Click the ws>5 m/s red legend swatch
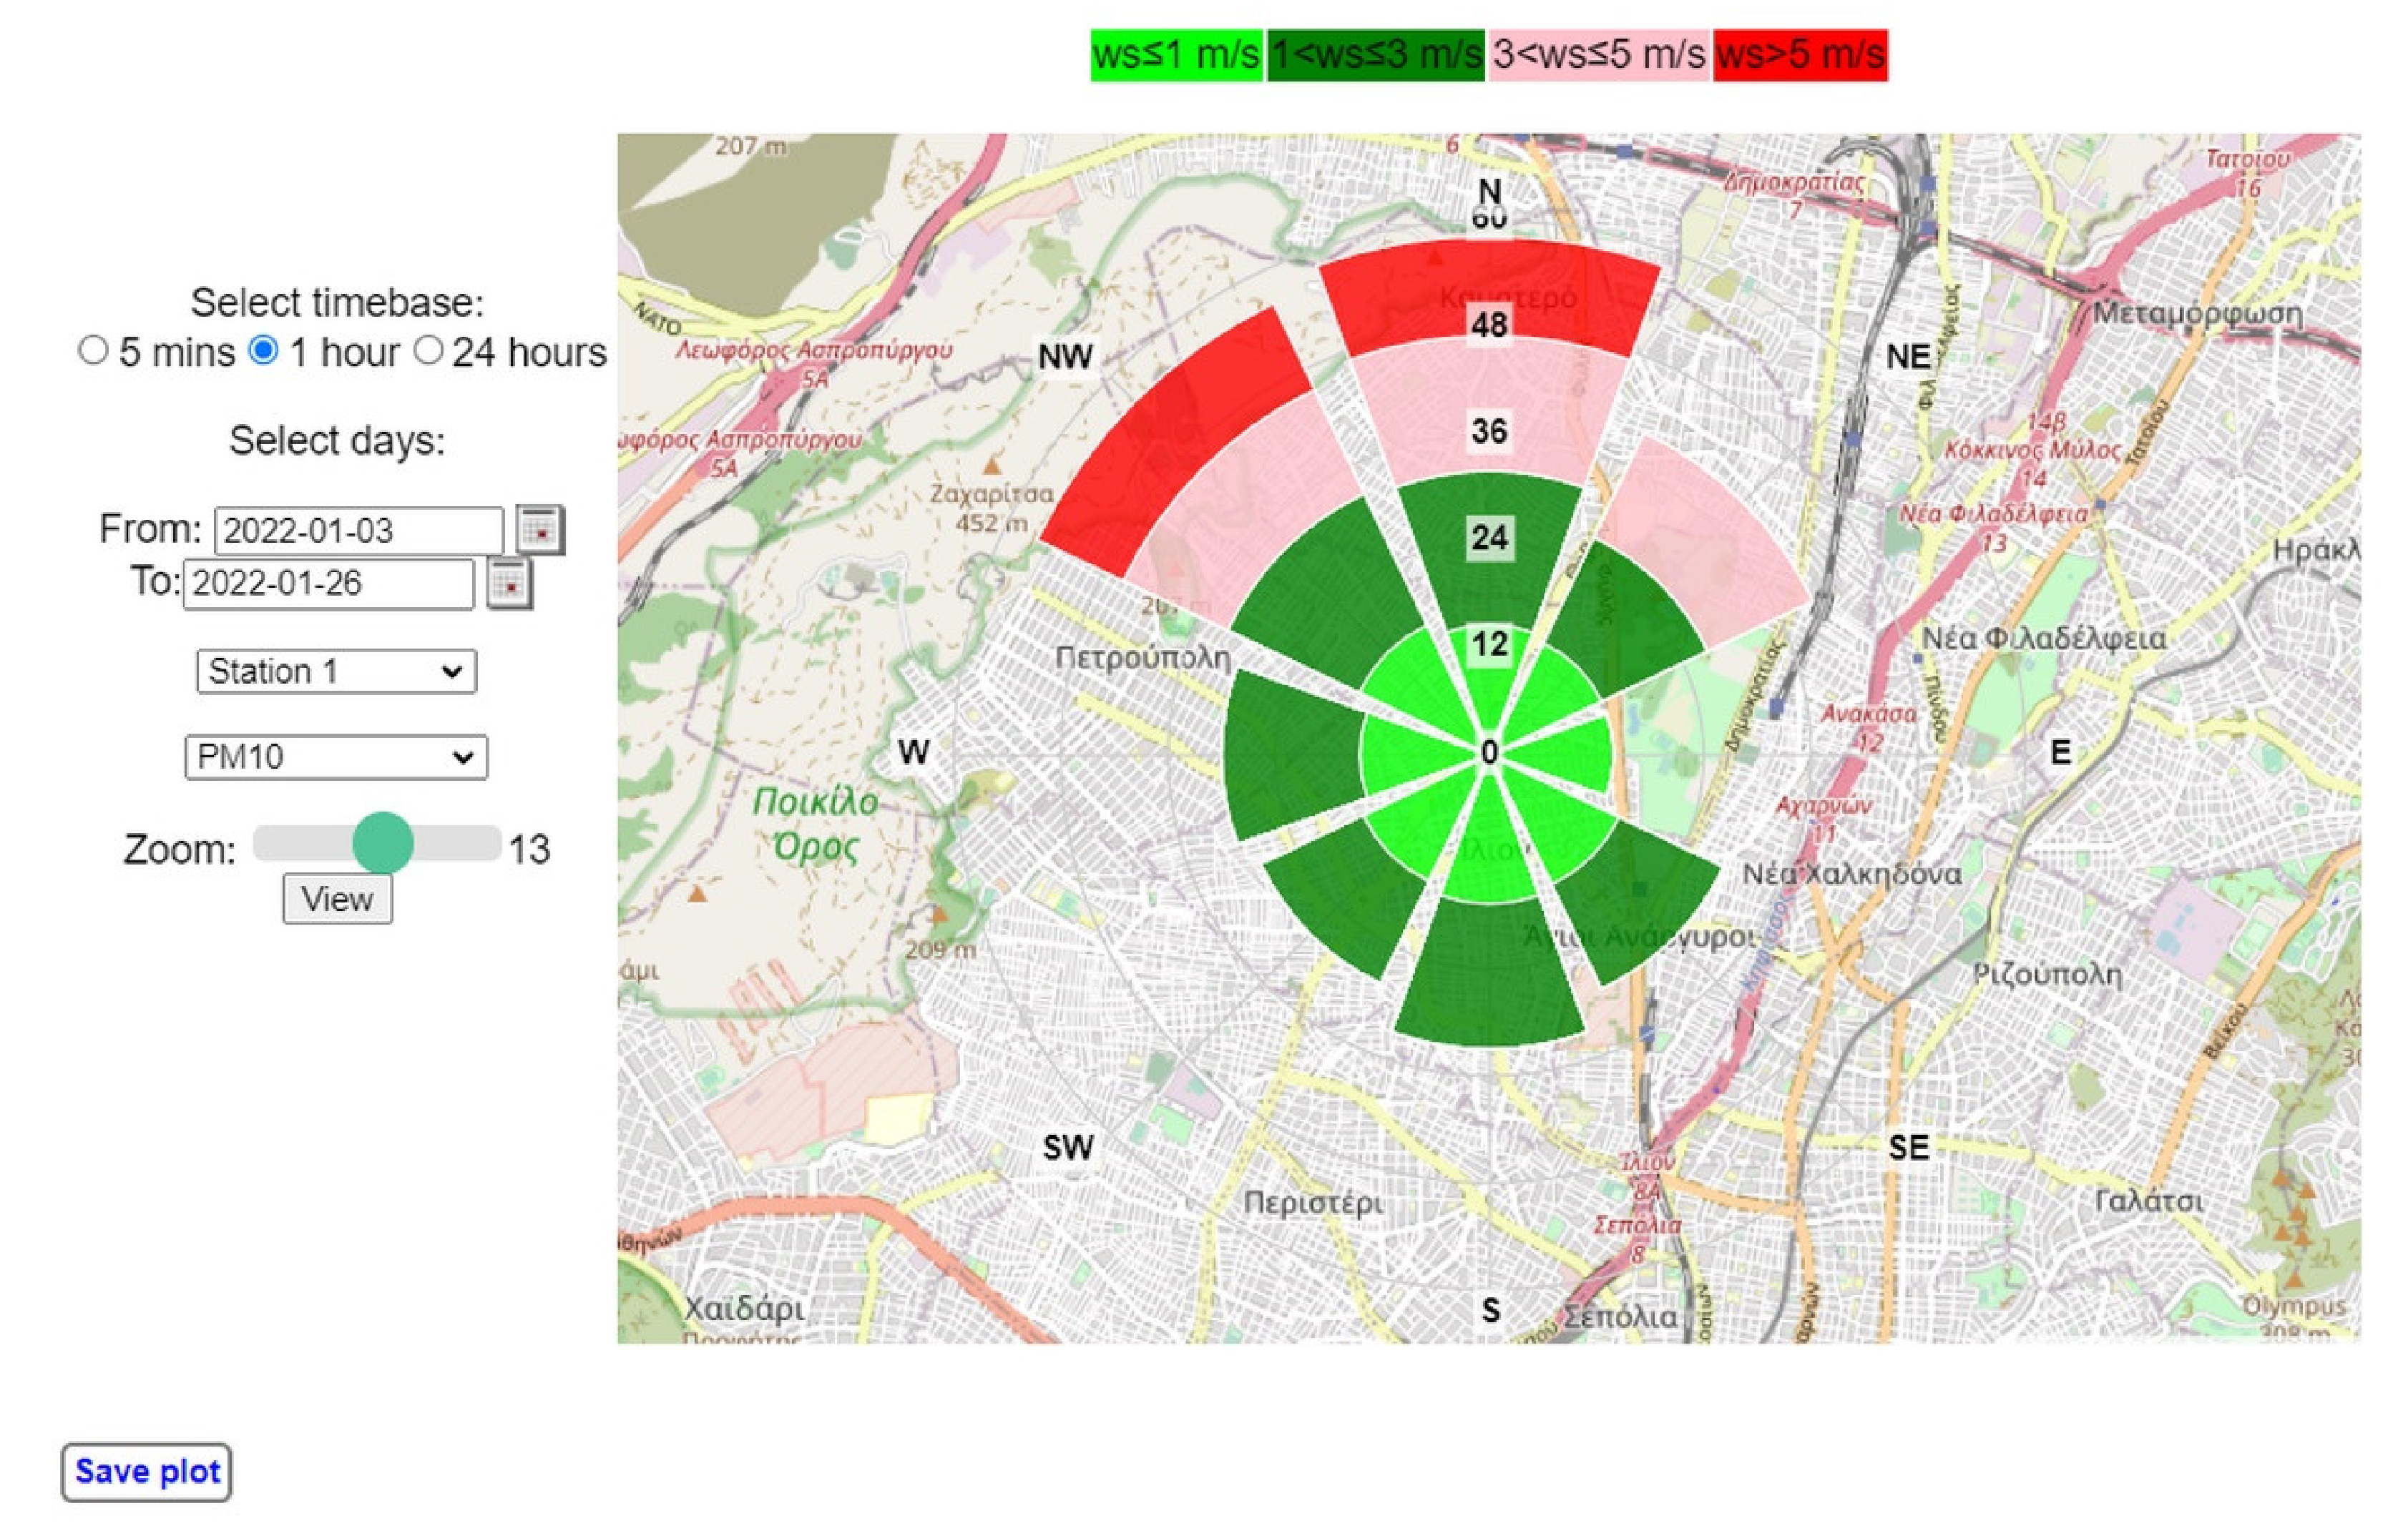 (1800, 55)
